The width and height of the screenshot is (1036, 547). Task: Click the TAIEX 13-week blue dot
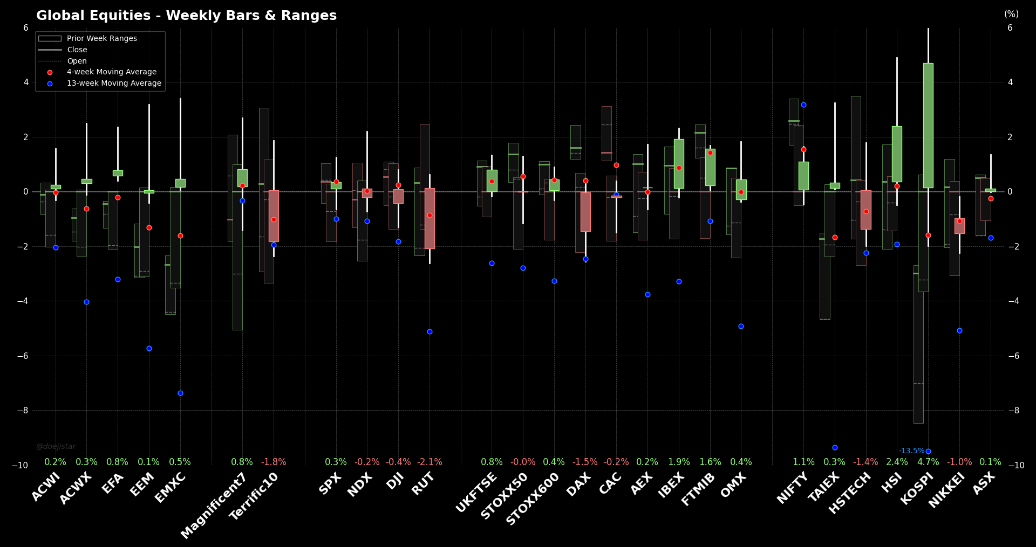[x=835, y=447]
